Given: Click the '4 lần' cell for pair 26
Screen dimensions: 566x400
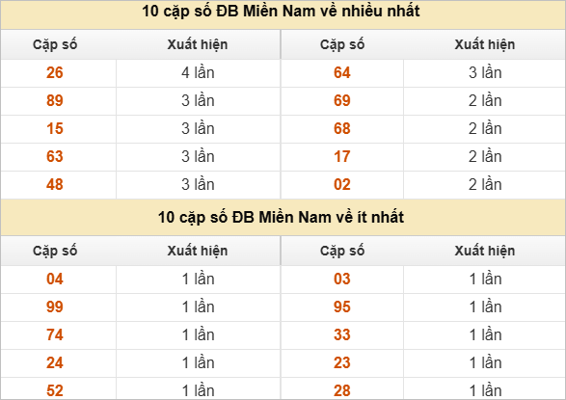Looking at the screenshot, I should [199, 73].
